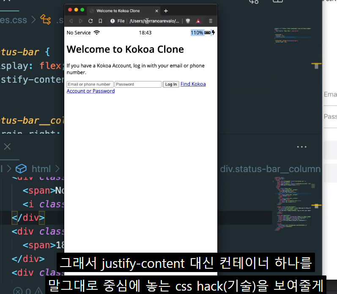Click the CSS editor minimap

point(293,35)
